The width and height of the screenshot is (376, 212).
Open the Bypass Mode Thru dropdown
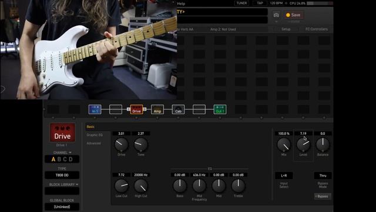pos(323,175)
